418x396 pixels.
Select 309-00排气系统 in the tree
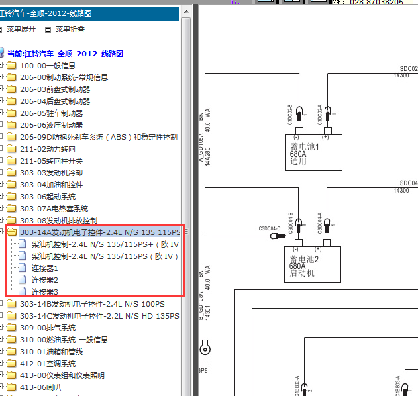click(x=48, y=328)
